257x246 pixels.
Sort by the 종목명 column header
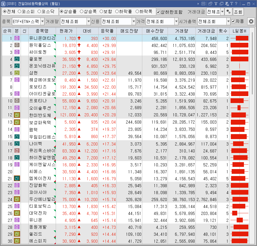coord(42,31)
